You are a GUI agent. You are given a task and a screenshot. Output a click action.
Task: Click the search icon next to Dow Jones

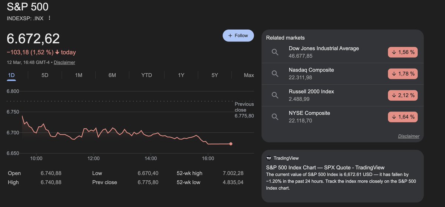(275, 52)
